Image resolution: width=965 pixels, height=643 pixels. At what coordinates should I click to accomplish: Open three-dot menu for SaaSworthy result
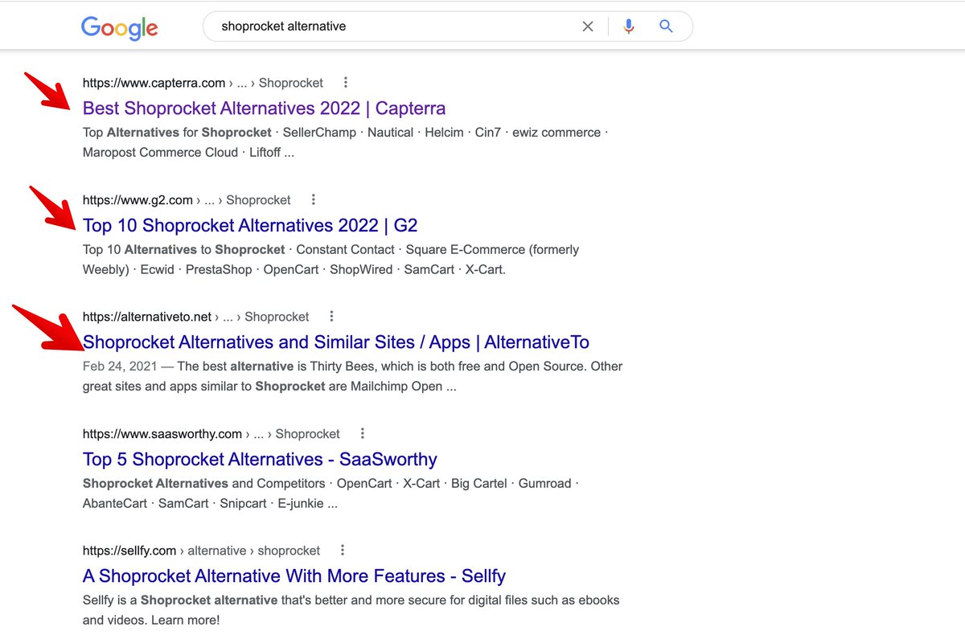(363, 433)
